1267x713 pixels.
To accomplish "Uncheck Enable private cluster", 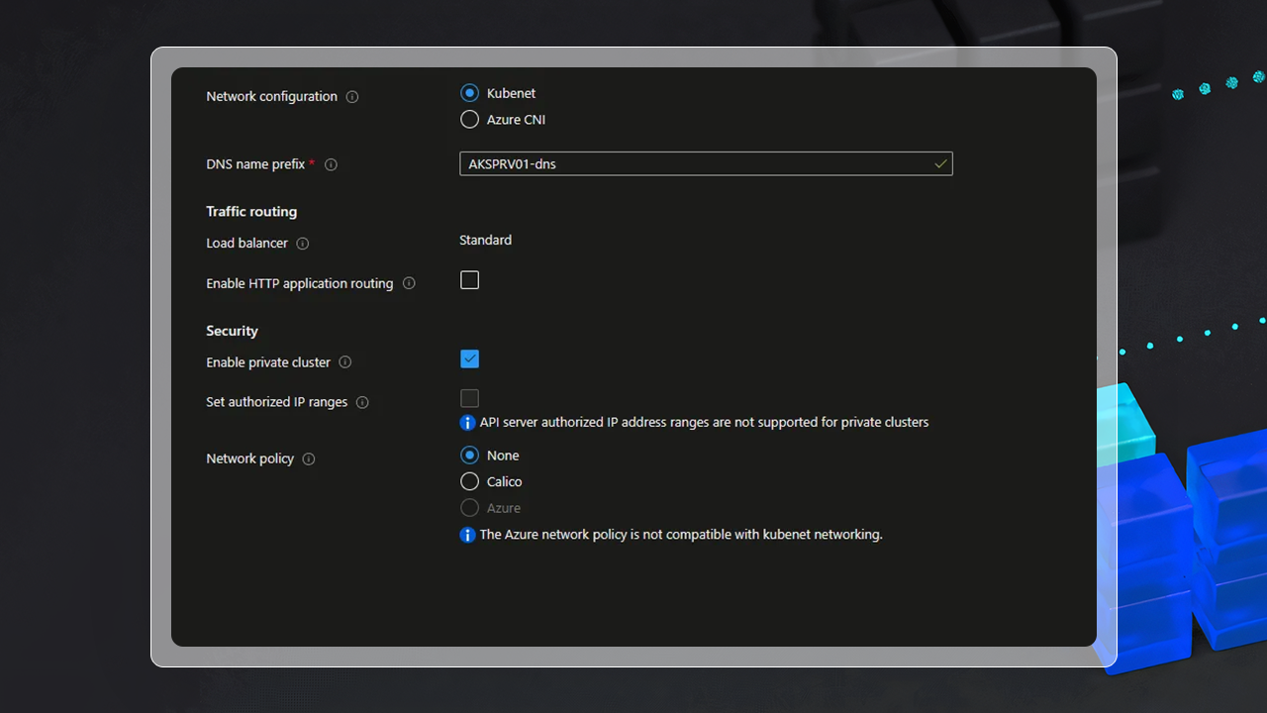I will (x=470, y=359).
